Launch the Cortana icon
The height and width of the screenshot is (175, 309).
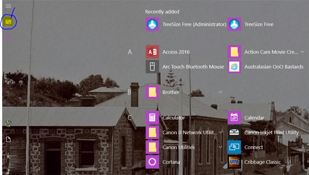tap(152, 162)
